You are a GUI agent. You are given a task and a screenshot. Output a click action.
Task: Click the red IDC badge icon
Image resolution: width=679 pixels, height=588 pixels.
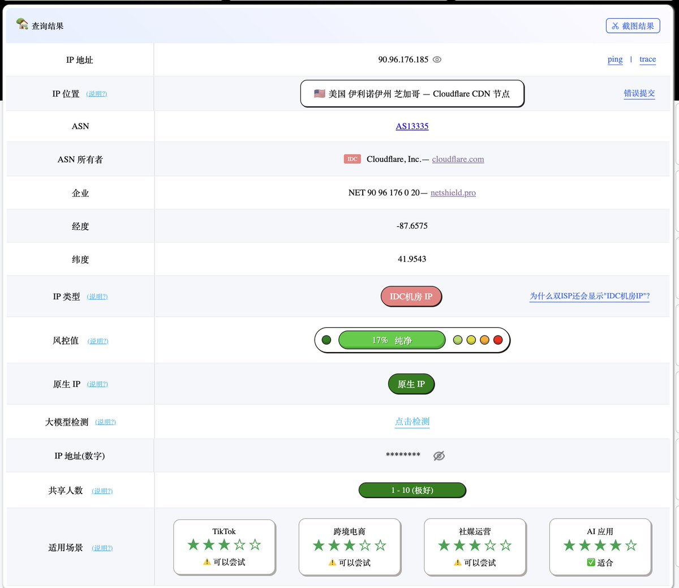tap(353, 159)
